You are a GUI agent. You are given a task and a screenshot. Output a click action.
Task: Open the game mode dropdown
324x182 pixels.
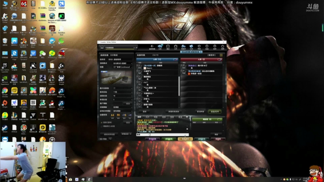tap(122, 63)
